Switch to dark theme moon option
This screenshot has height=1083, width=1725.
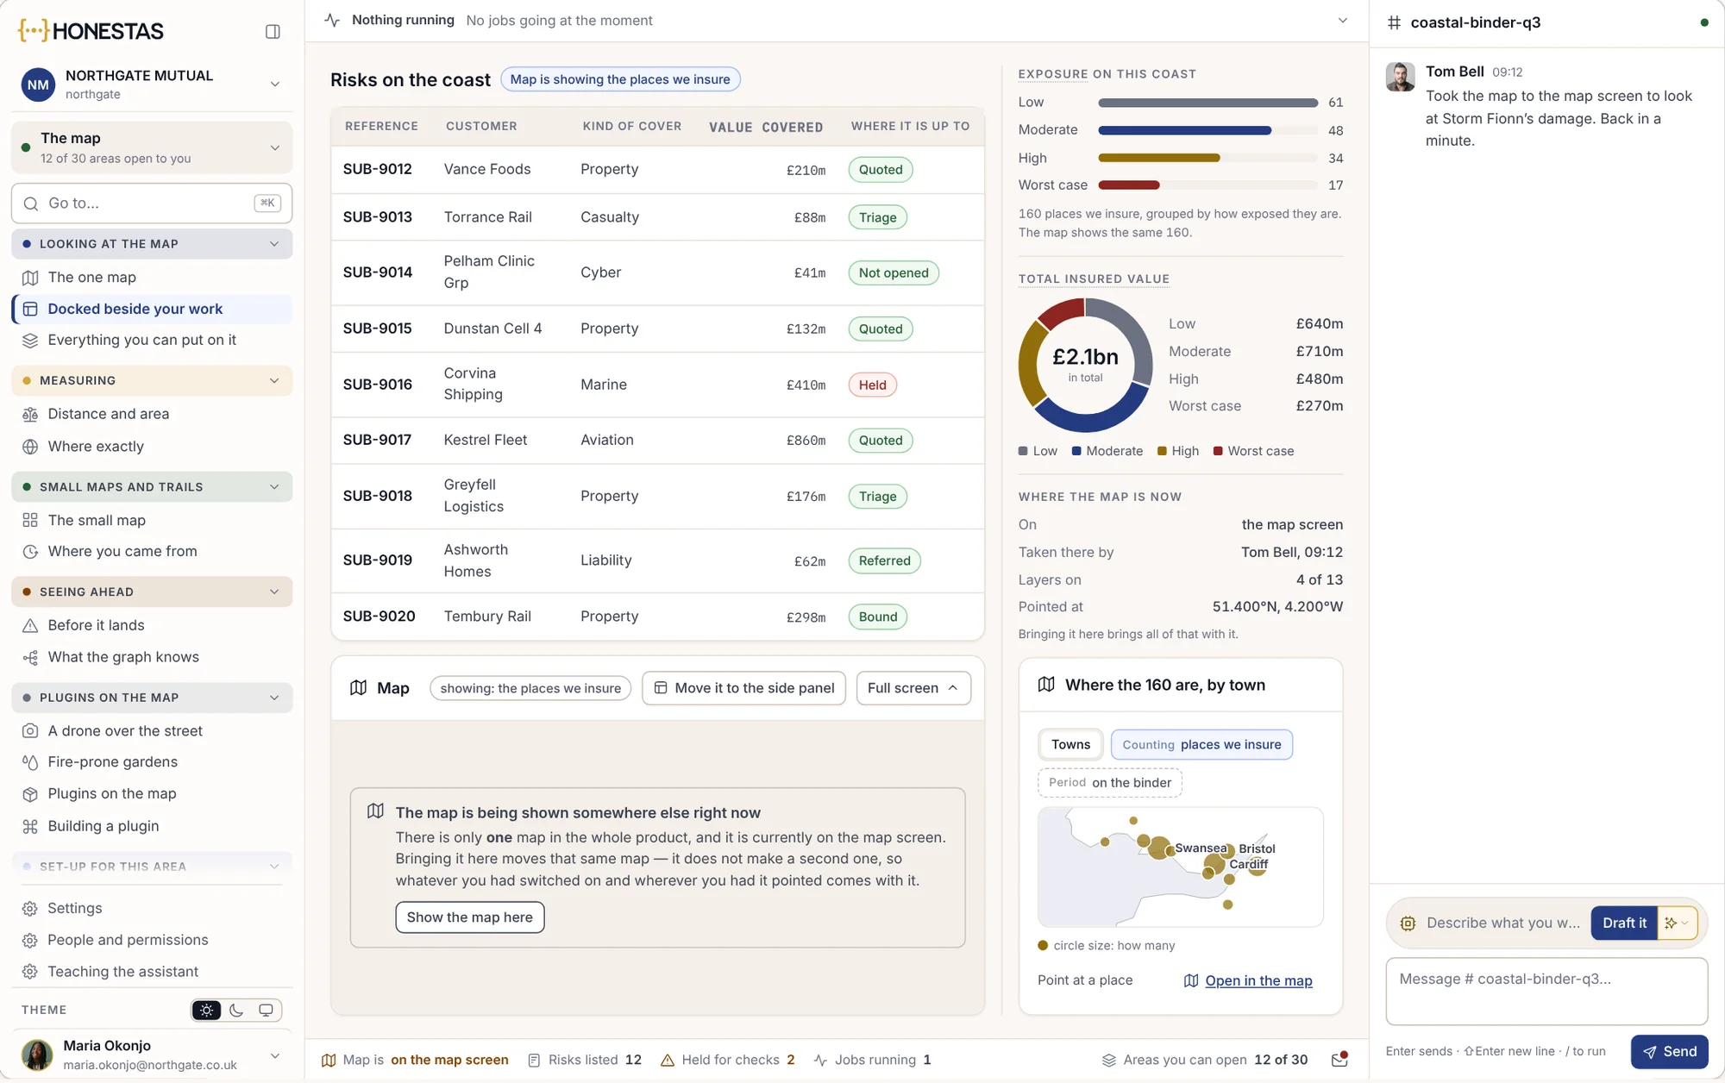click(236, 1011)
